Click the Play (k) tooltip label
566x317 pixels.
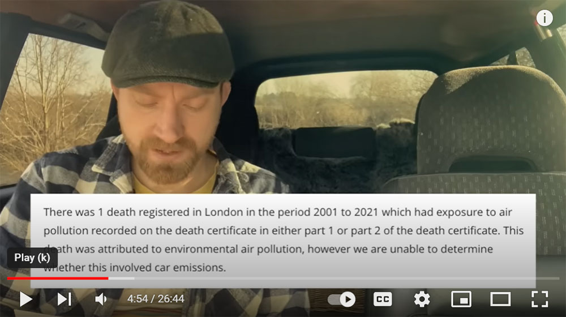(32, 258)
